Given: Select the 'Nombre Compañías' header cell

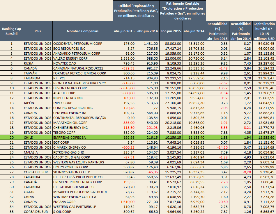Looking at the screenshot, I should point(83,31).
